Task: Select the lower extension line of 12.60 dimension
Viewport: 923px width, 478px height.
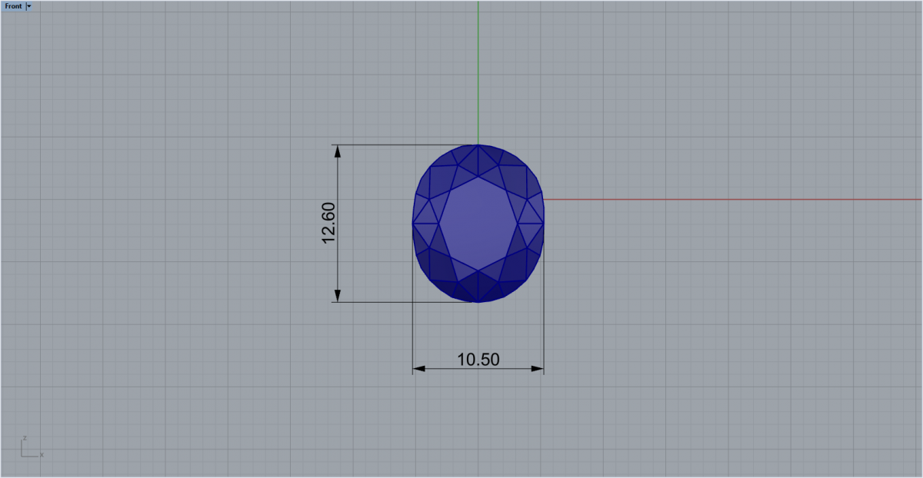Action: (404, 302)
